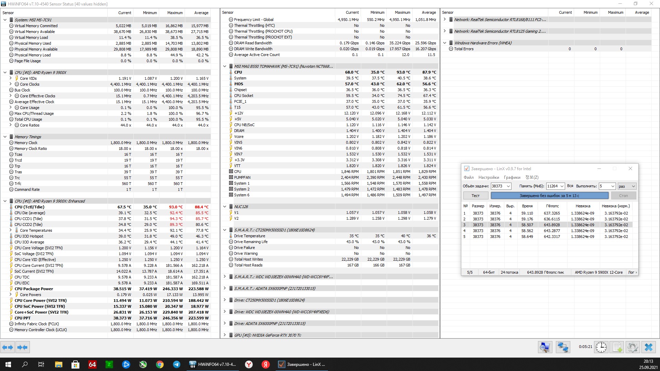The height and width of the screenshot is (371, 660).
Task: Open File Explorer from the taskbar
Action: pos(58,364)
